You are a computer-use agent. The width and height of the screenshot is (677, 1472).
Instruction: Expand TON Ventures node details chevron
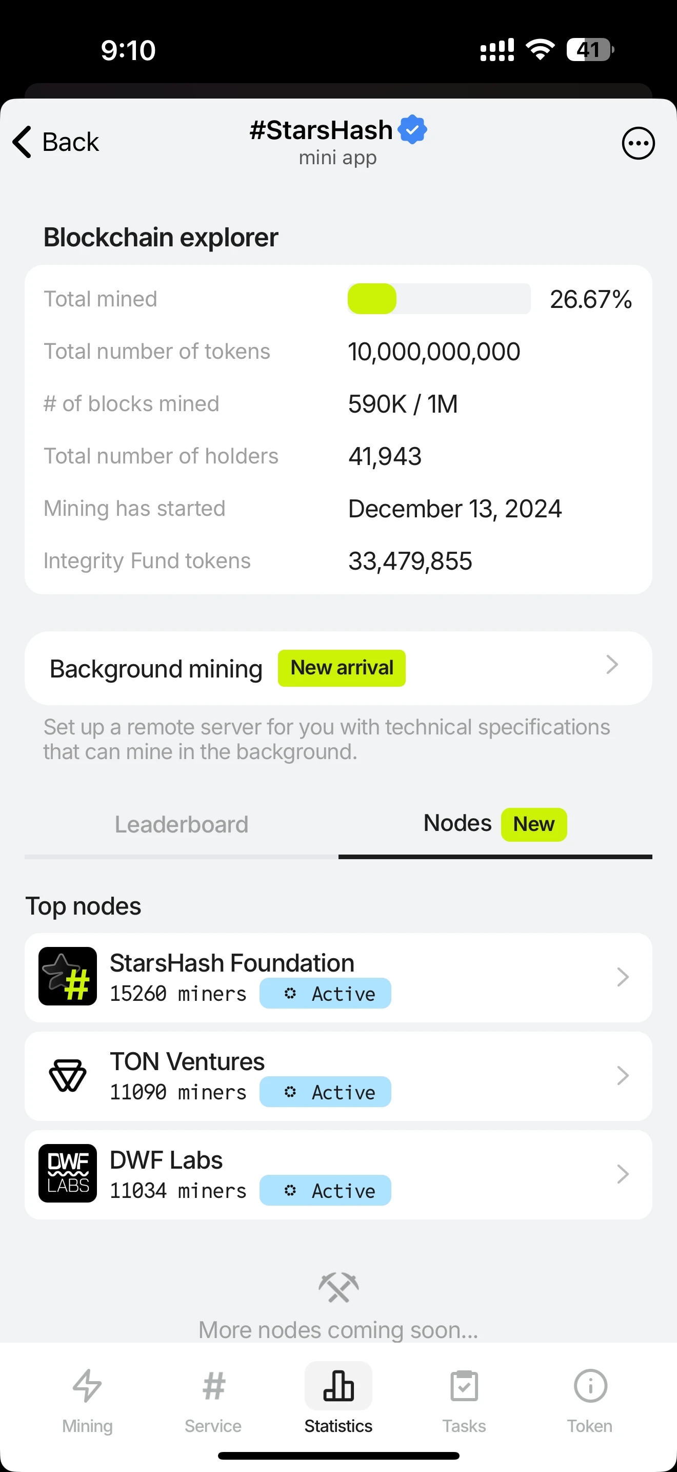tap(623, 1075)
